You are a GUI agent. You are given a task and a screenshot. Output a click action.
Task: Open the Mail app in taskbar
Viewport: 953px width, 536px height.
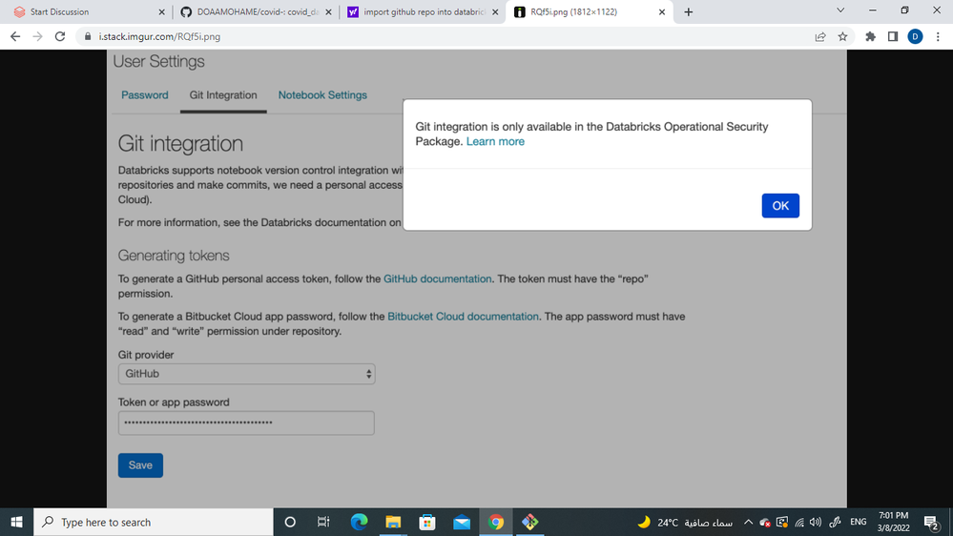click(462, 522)
